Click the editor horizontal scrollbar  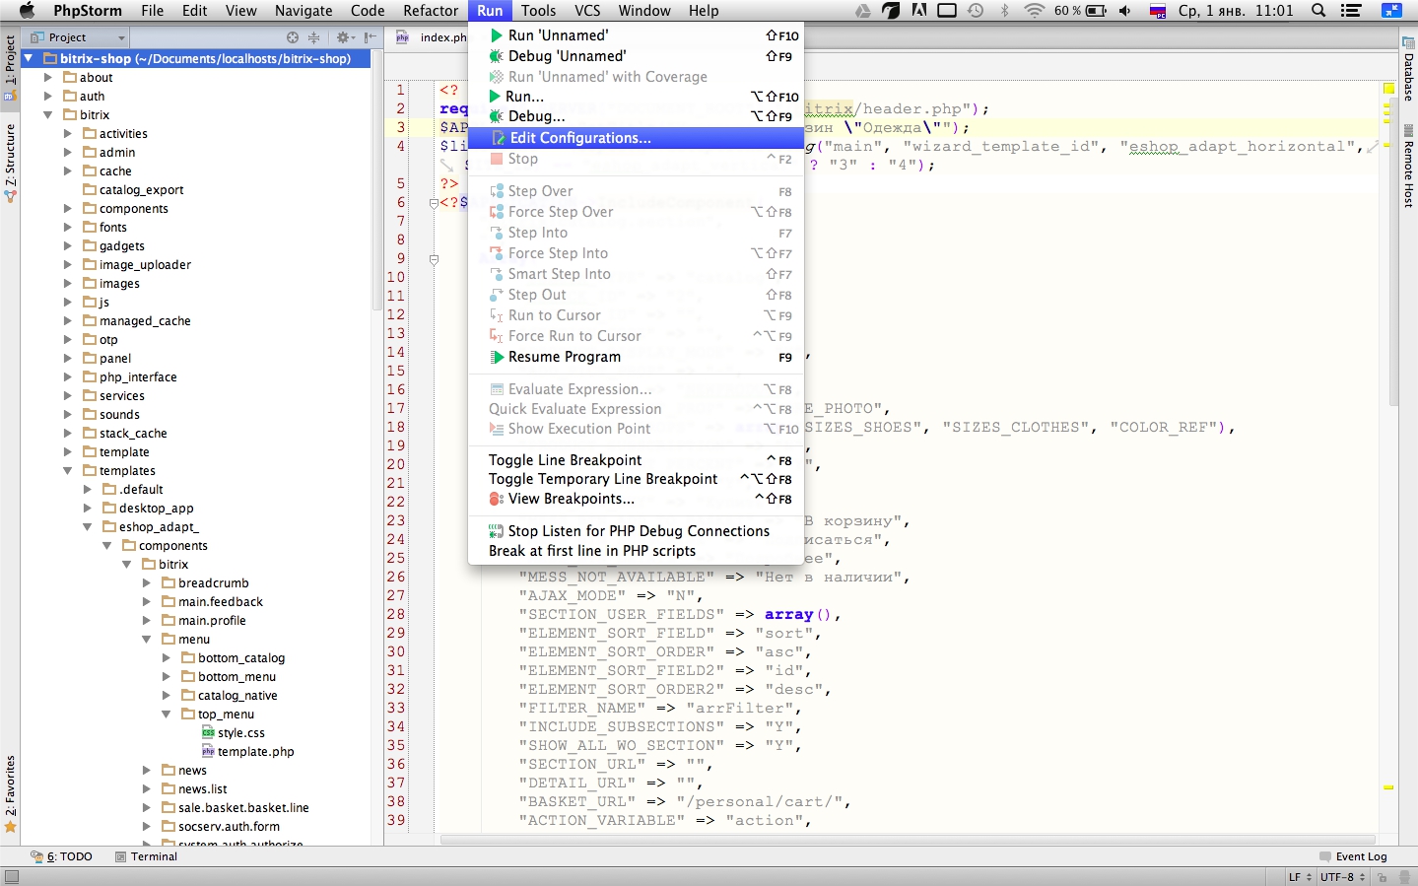(x=907, y=840)
